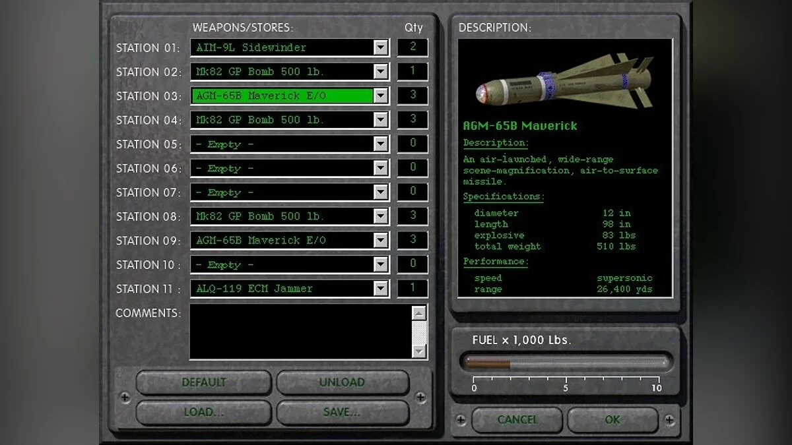Click comments scrollbar down arrow
Screen dimensions: 792x445
(x=419, y=351)
